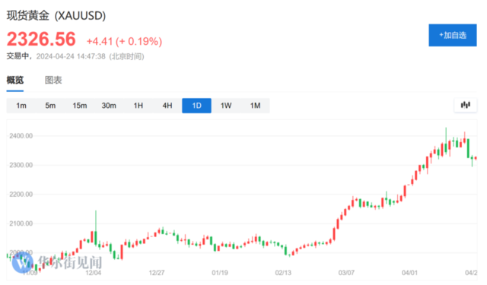Click the 现货黄金 (XAUUSD) title
Screen dimensions: 487x285
tap(56, 15)
